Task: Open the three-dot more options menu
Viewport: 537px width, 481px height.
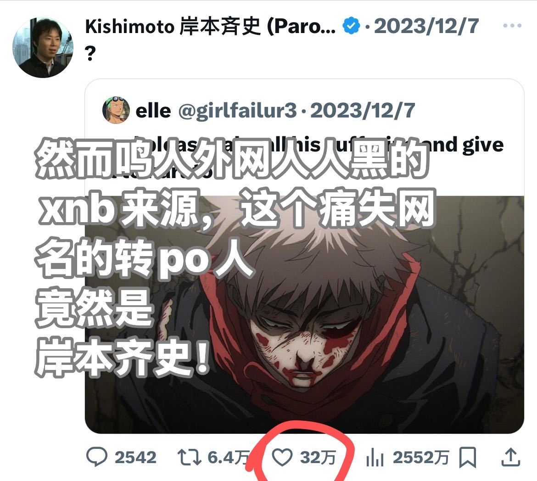Action: 512,25
